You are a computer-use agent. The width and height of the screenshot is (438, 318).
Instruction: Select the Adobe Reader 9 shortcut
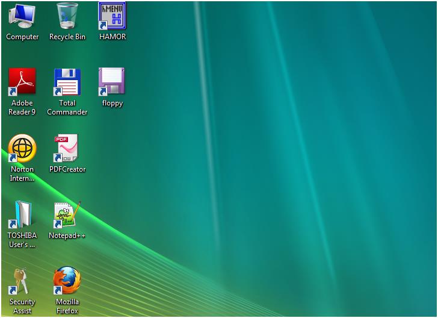[x=22, y=82]
